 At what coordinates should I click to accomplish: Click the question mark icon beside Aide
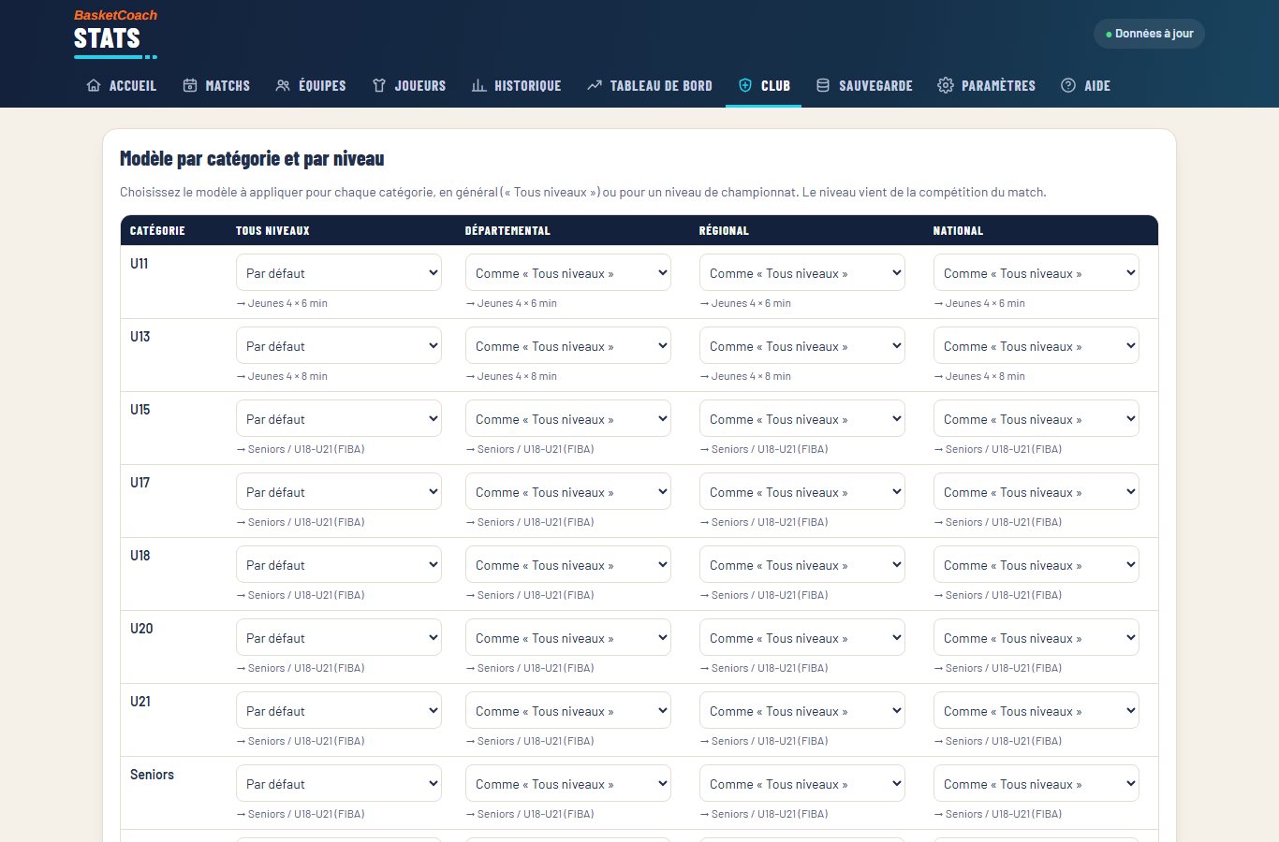pyautogui.click(x=1068, y=85)
